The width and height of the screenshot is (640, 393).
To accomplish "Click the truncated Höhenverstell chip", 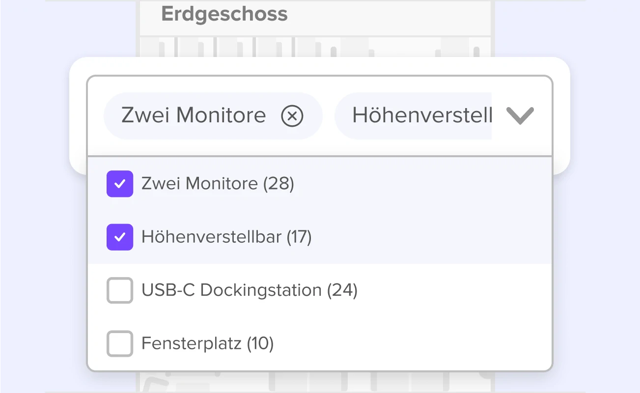I will point(413,116).
